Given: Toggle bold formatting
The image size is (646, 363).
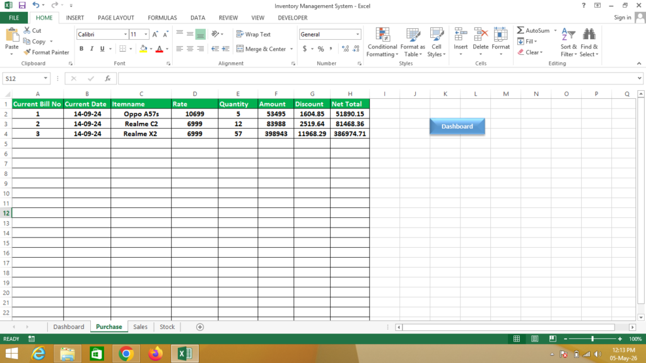Looking at the screenshot, I should click(x=81, y=49).
